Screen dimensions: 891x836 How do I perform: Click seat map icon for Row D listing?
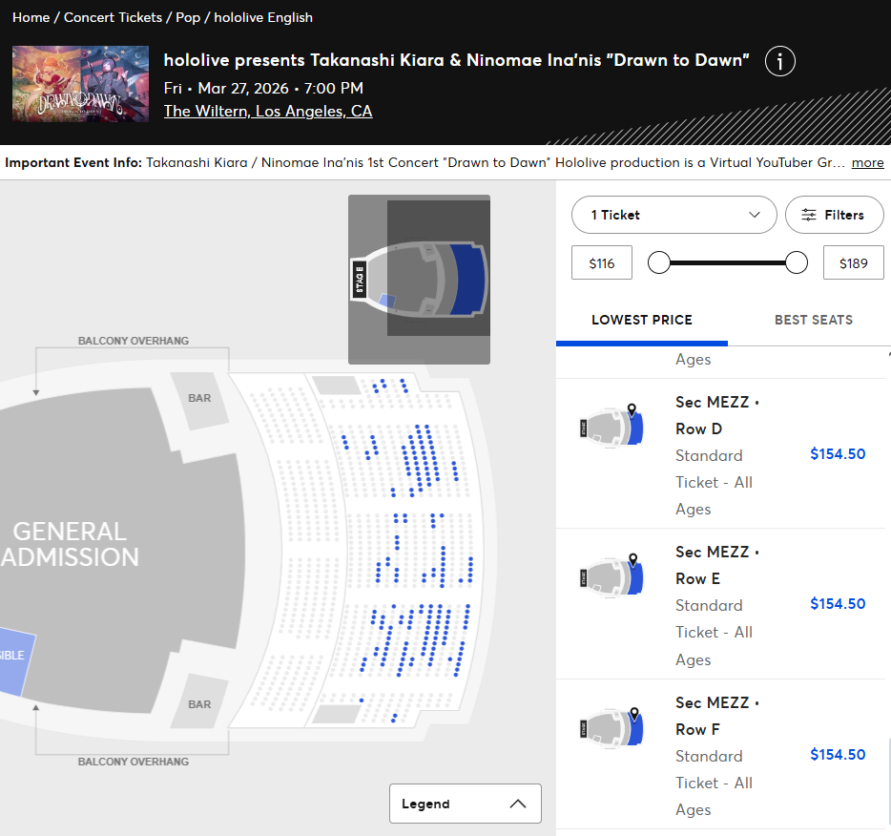pos(611,428)
